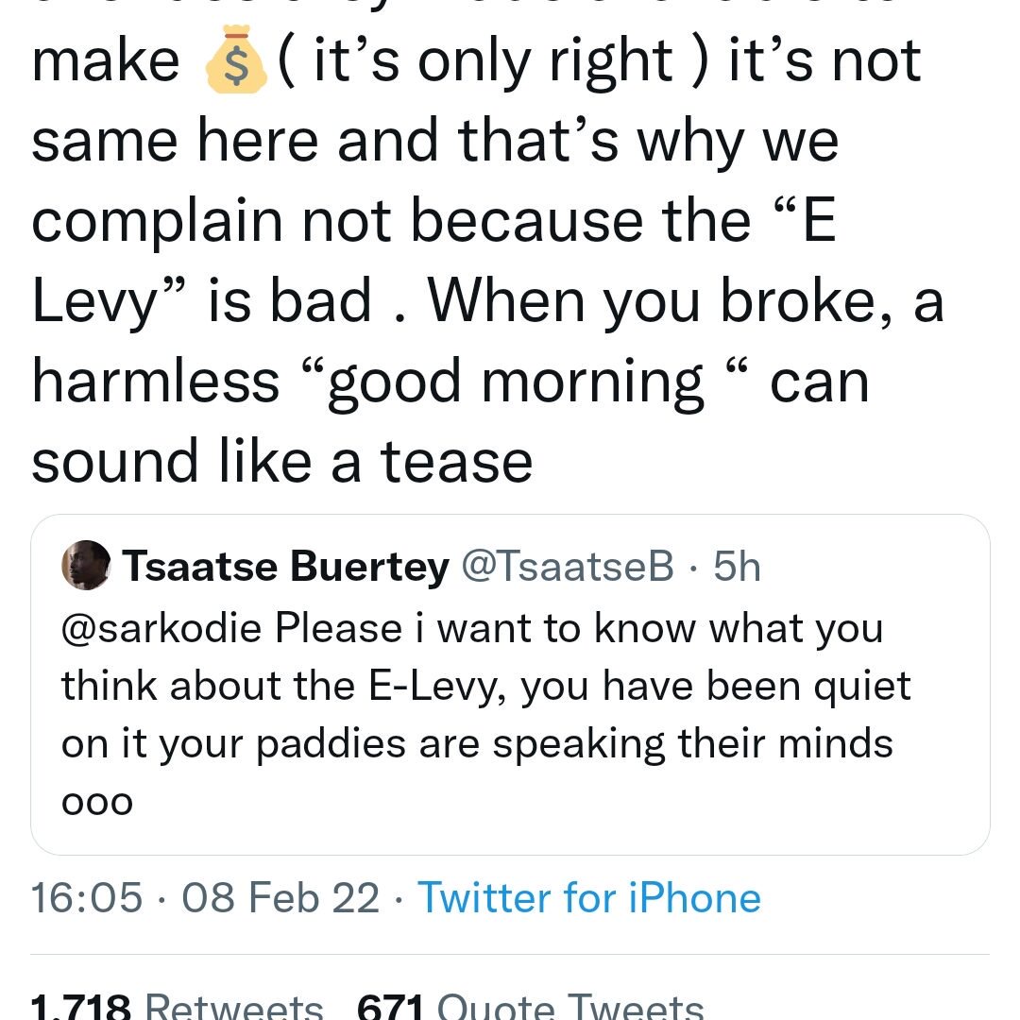This screenshot has height=1020, width=1020.
Task: View the 671 Quote Tweets list
Action: click(529, 1007)
